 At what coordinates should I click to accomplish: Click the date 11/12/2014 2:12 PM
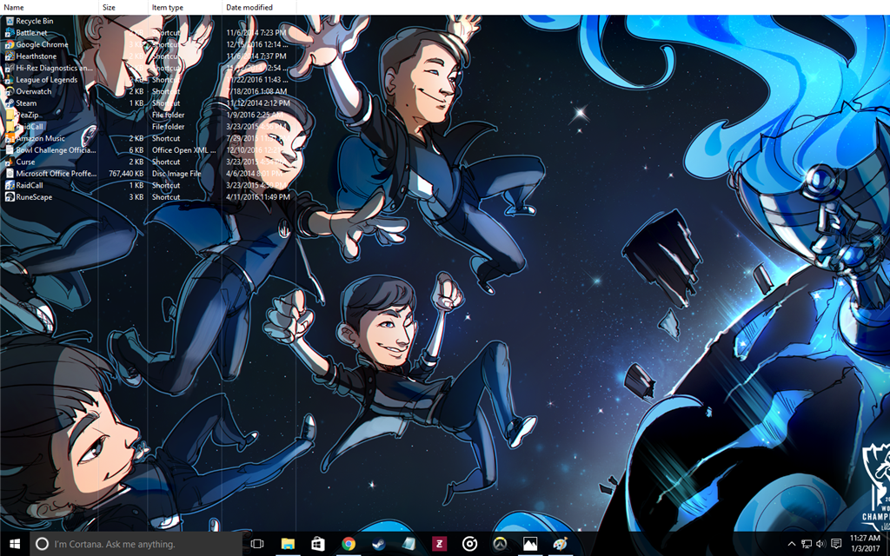tap(258, 103)
